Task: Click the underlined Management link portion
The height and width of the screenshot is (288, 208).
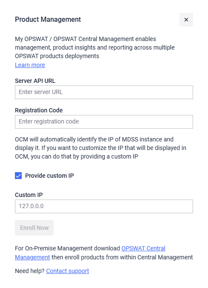Action: (x=32, y=257)
